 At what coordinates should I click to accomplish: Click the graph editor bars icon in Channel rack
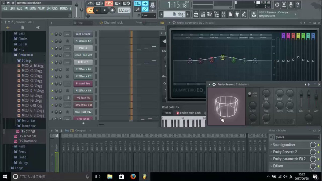162,23
